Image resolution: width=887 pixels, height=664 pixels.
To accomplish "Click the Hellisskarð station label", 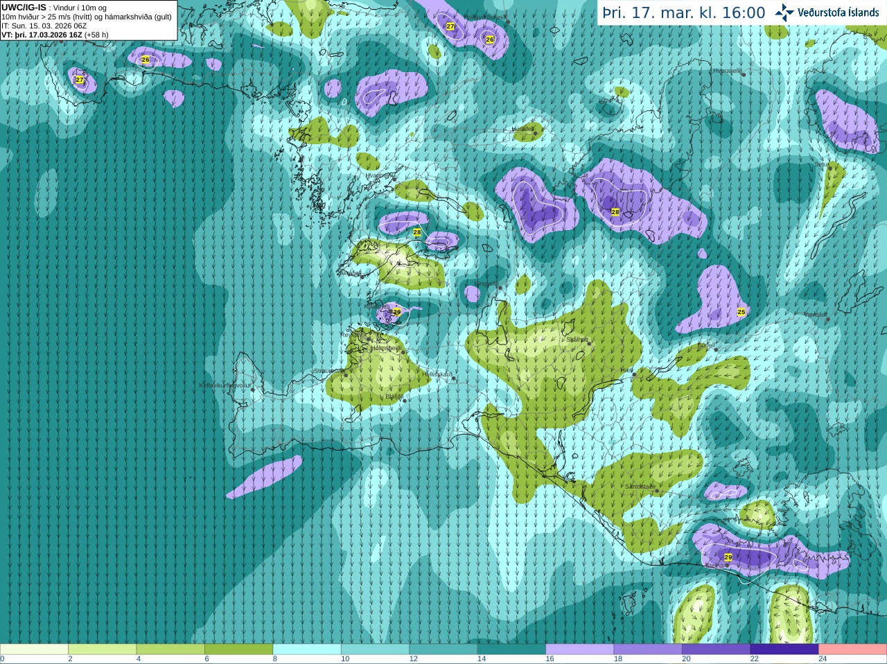I will tap(437, 374).
